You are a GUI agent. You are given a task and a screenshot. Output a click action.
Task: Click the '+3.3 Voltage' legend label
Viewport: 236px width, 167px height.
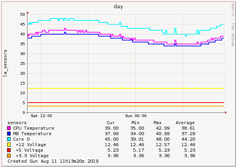click(x=32, y=156)
